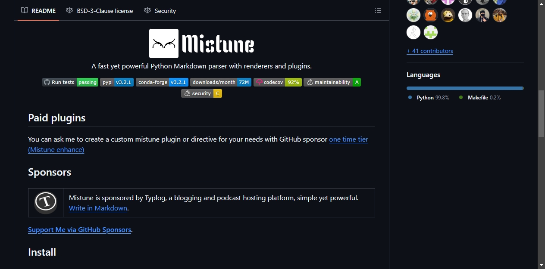The image size is (545, 269).
Task: Click the vertical scrollbar thumb
Action: coord(541,114)
